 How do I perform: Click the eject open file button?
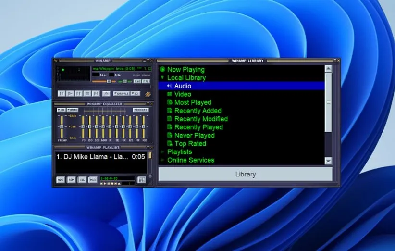pyautogui.click(x=106, y=93)
